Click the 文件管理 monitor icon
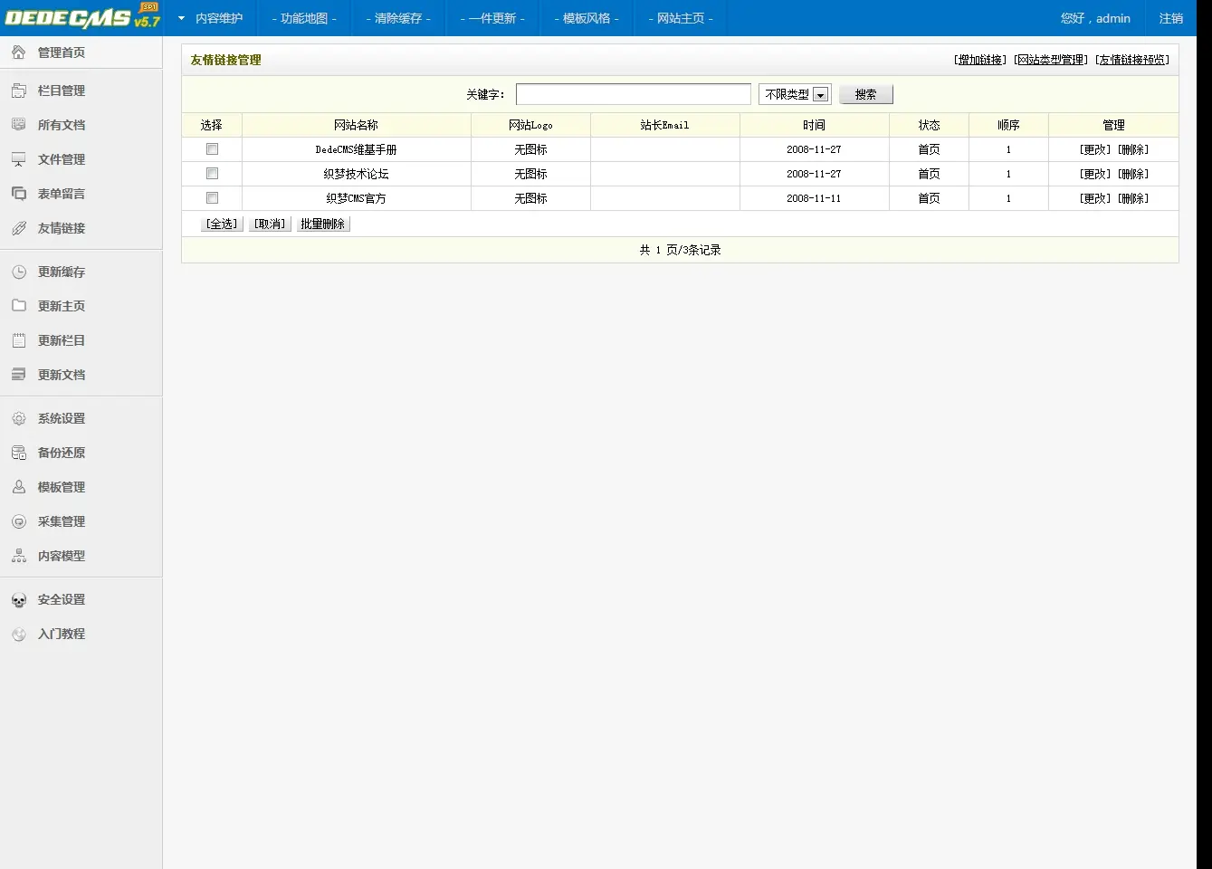 tap(18, 159)
